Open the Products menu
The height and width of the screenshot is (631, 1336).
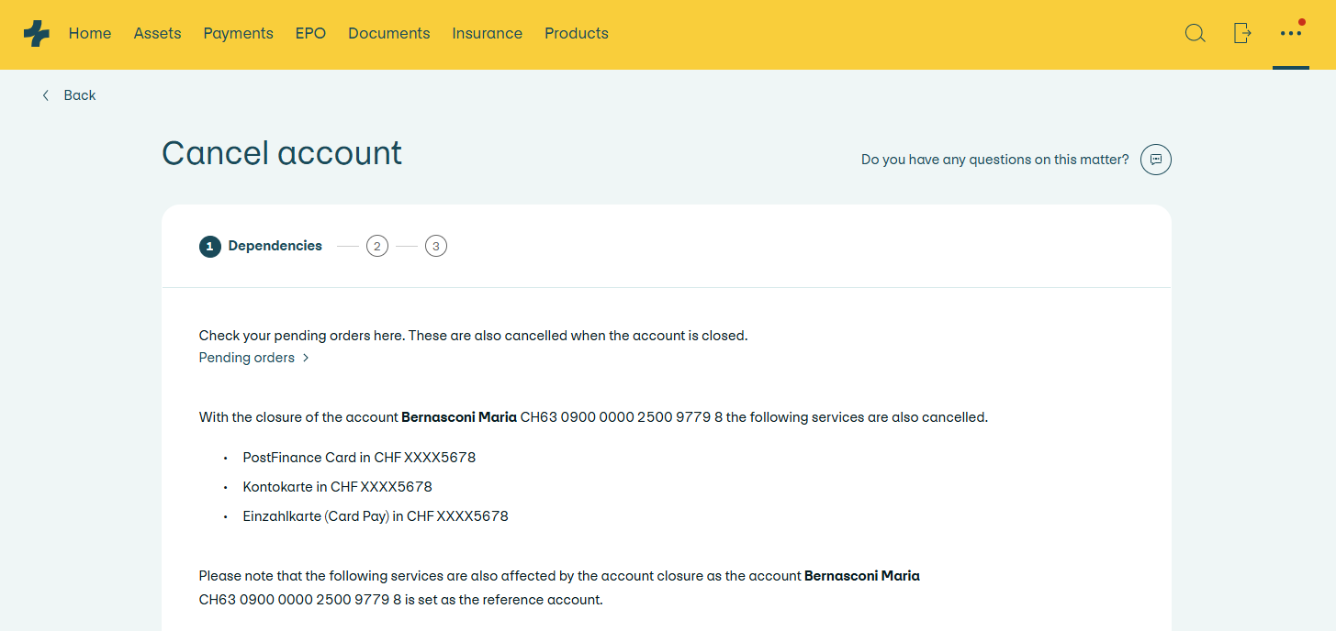pyautogui.click(x=577, y=33)
